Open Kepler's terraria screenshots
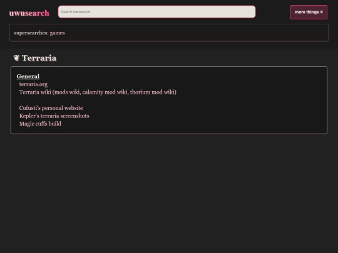 (x=54, y=116)
